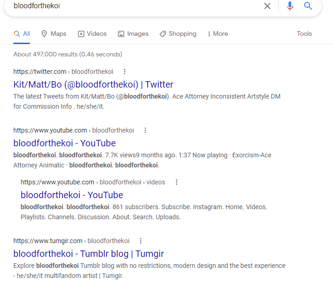Open the Tools search options
Image resolution: width=333 pixels, height=283 pixels.
pyautogui.click(x=304, y=33)
